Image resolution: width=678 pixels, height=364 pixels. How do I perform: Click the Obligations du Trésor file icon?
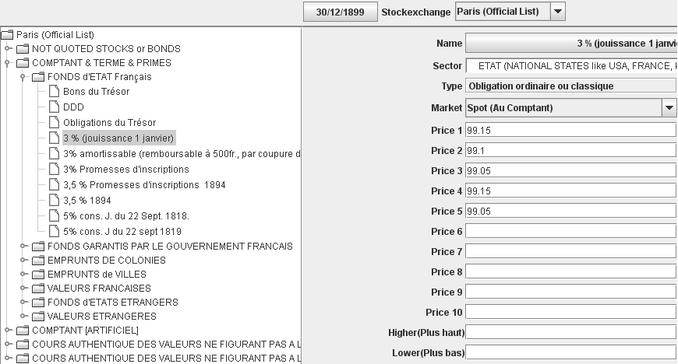click(x=54, y=123)
